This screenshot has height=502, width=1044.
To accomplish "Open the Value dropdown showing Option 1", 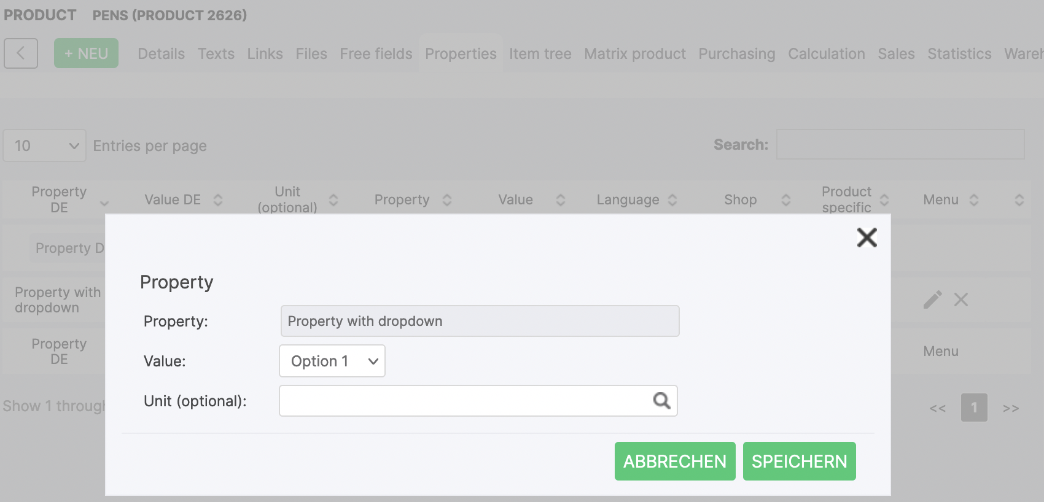I will [332, 361].
